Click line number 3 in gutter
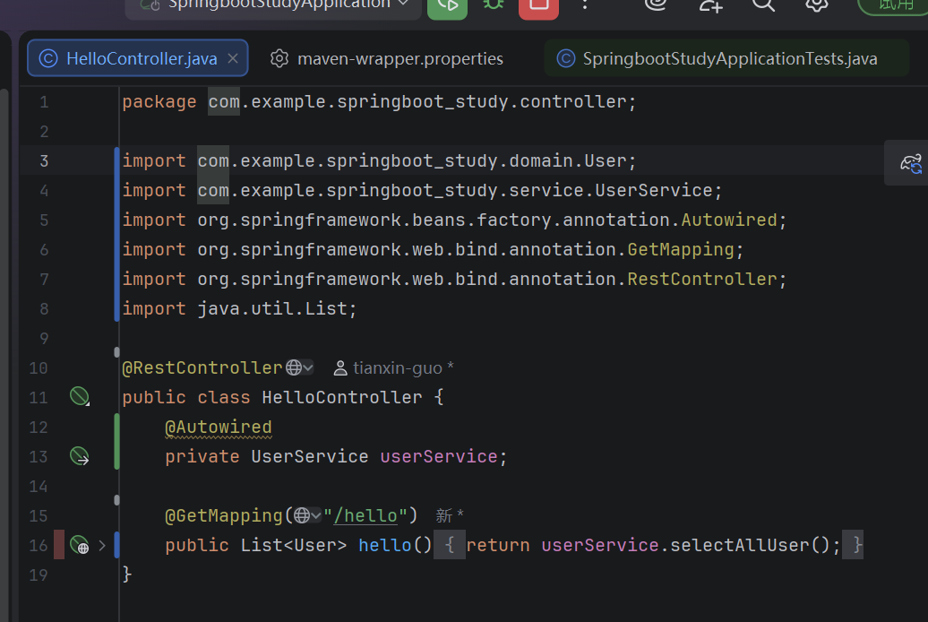The width and height of the screenshot is (928, 622). tap(45, 160)
